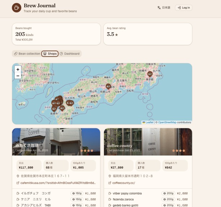Click the location pin beside 福岡県久留米市 address
The height and width of the screenshot is (207, 221).
click(x=110, y=176)
